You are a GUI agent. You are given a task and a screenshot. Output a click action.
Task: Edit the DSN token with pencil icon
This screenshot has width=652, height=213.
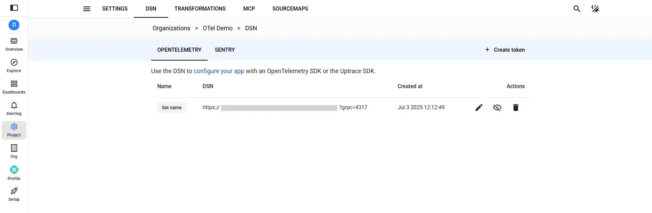click(x=479, y=108)
